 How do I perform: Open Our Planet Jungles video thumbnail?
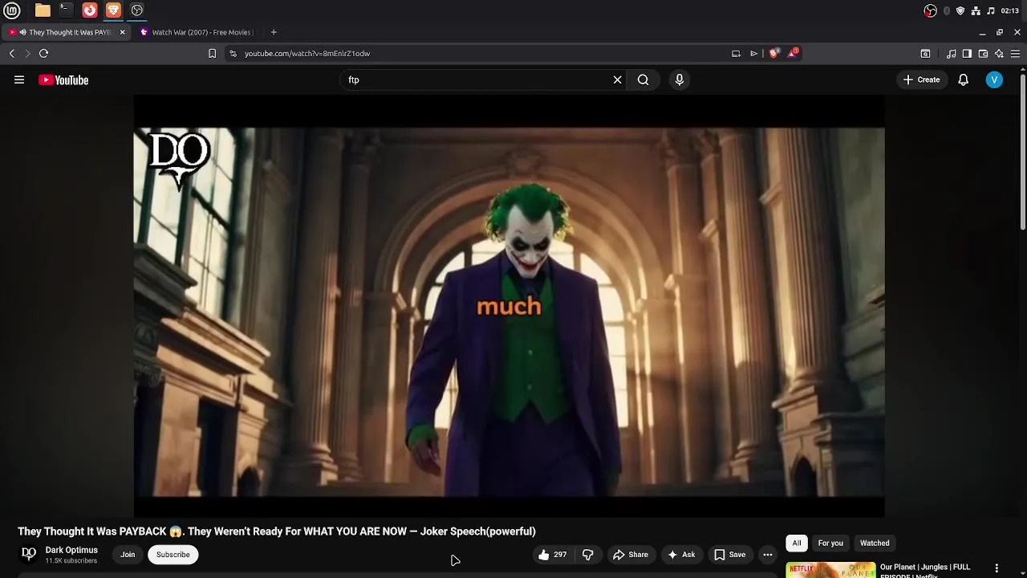(x=830, y=570)
